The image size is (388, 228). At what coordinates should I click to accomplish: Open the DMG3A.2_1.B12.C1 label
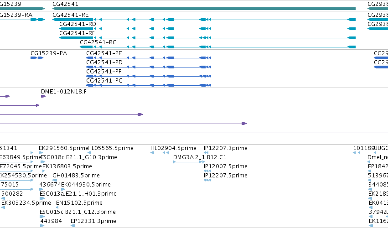coord(200,157)
